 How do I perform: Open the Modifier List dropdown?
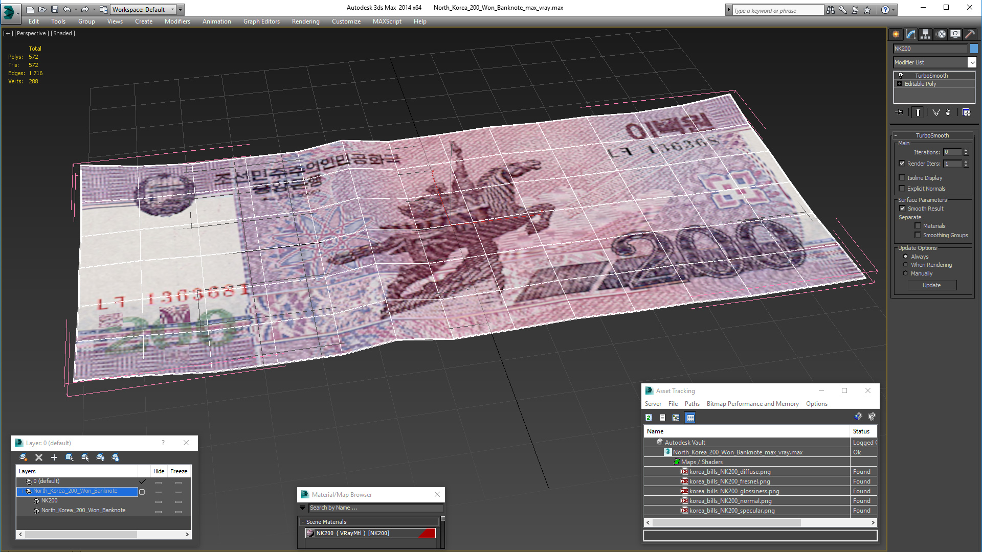(x=972, y=62)
